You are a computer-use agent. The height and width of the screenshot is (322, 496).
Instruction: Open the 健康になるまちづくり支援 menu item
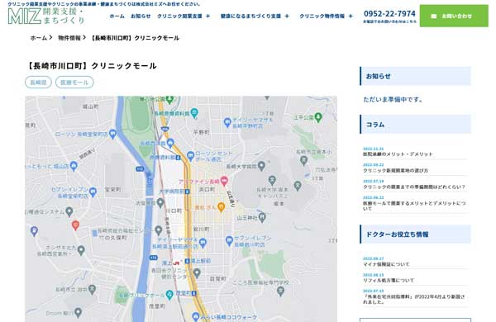[250, 17]
